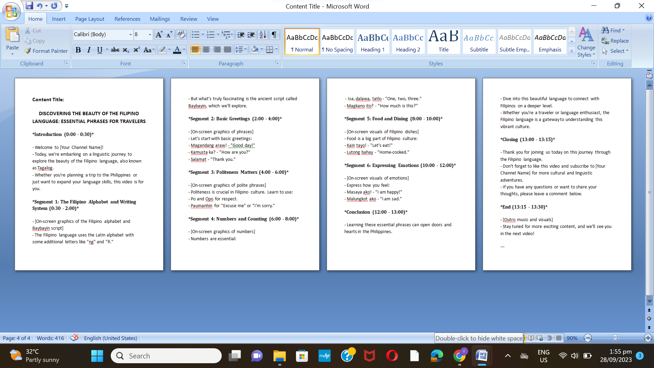Toggle Italic text formatting

coord(89,50)
